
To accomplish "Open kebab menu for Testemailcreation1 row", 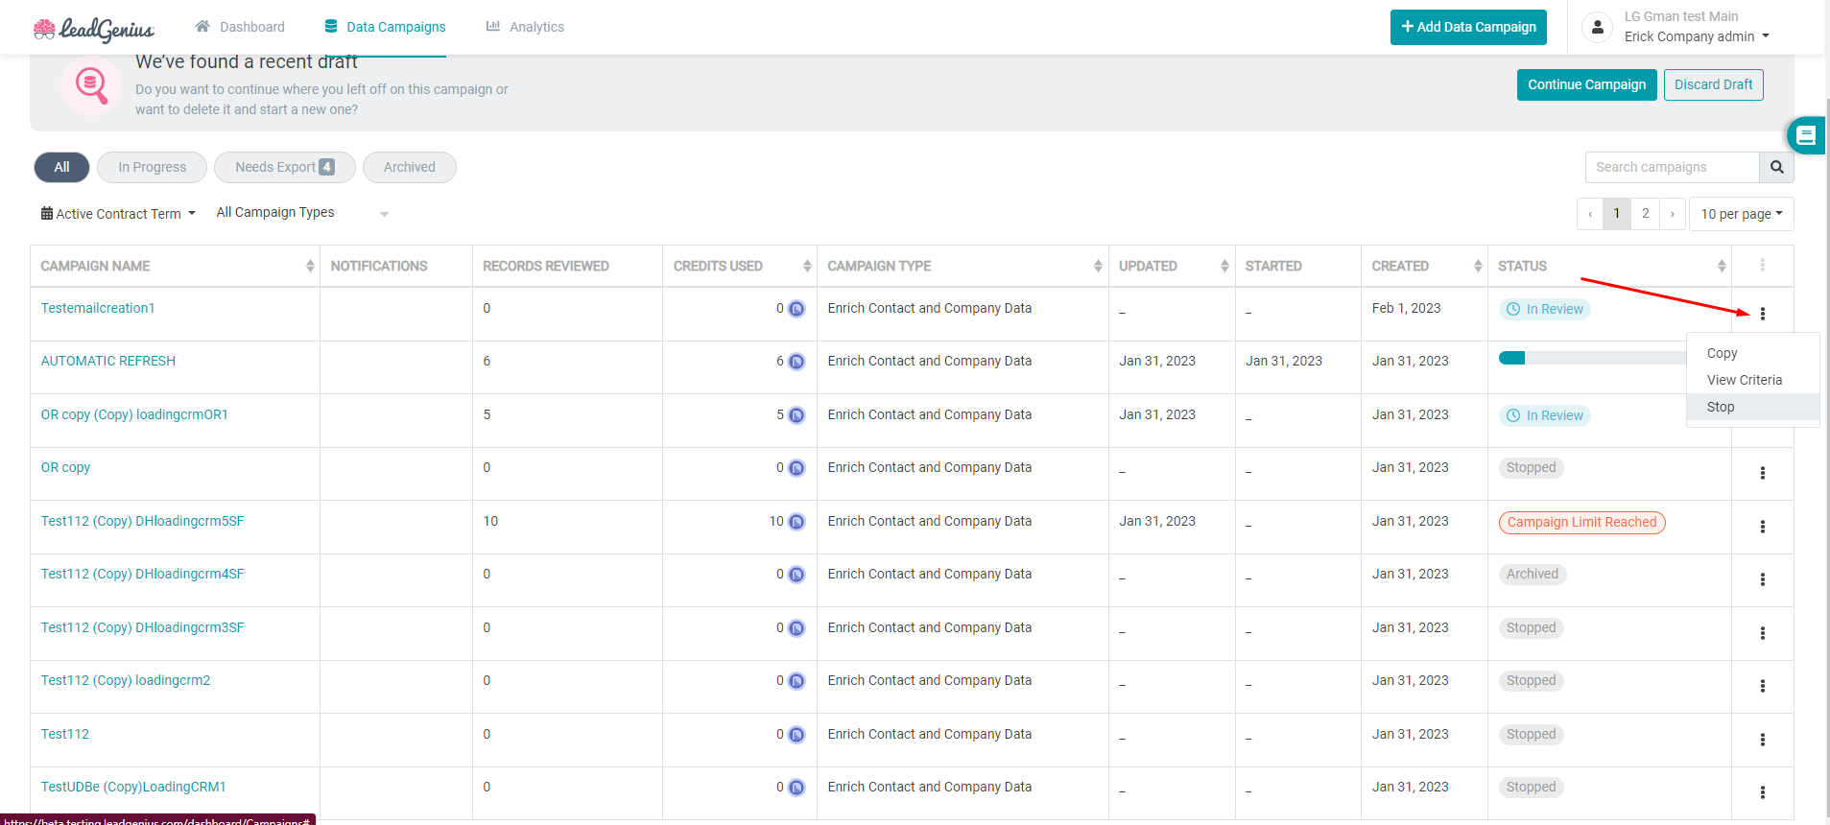I will pos(1762,314).
